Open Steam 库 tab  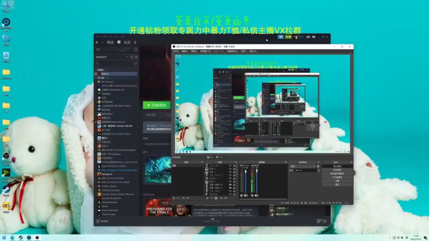[x=119, y=42]
